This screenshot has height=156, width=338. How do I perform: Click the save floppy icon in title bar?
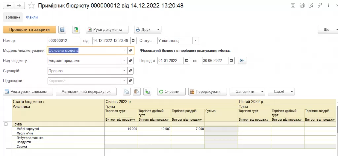pos(293,6)
